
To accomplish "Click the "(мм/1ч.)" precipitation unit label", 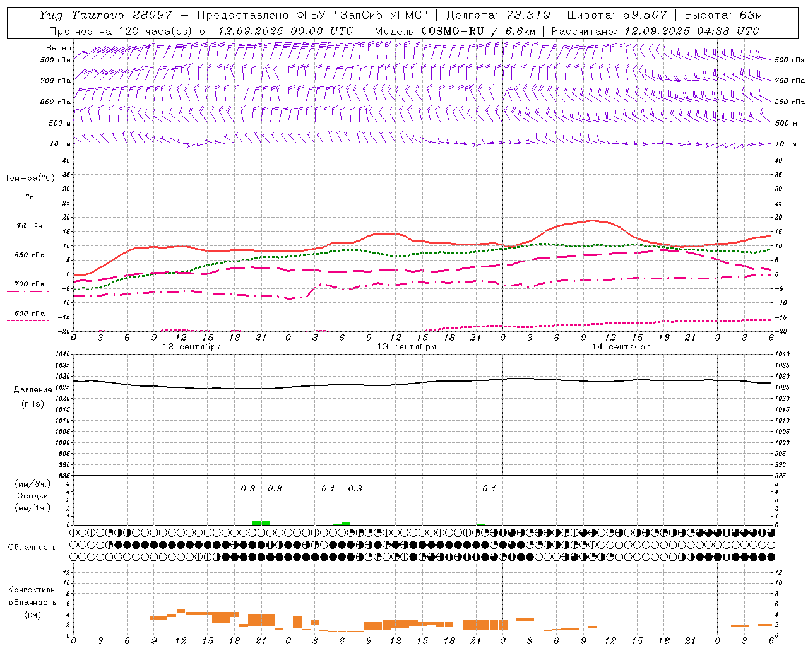I will [33, 508].
